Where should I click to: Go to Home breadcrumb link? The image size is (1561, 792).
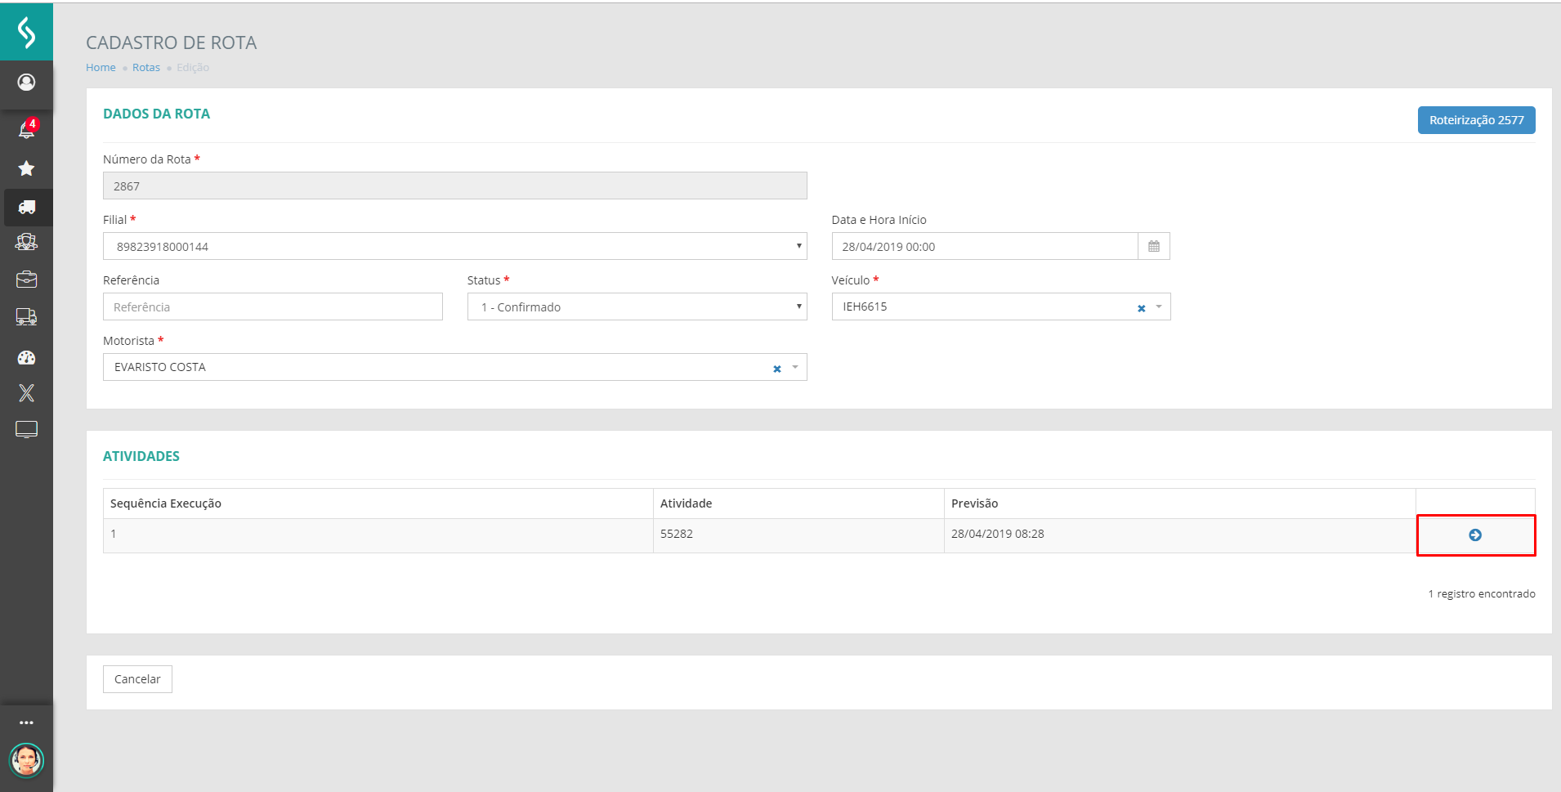pos(101,68)
